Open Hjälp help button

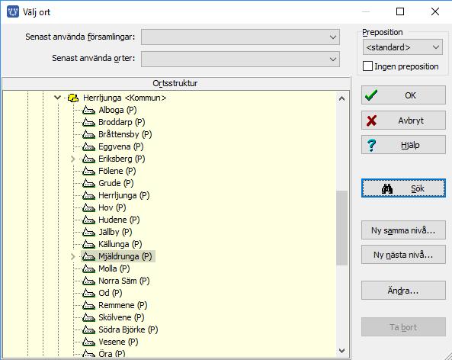403,145
